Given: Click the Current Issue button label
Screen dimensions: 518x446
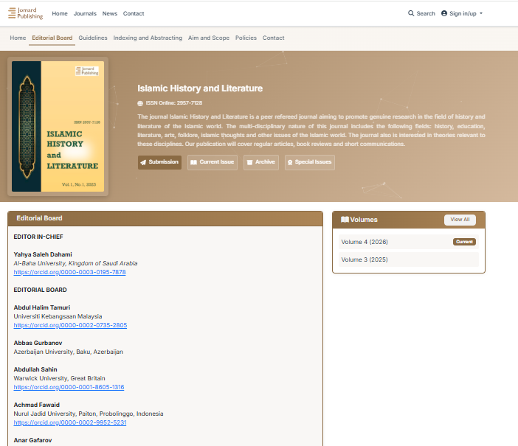Looking at the screenshot, I should coord(217,161).
